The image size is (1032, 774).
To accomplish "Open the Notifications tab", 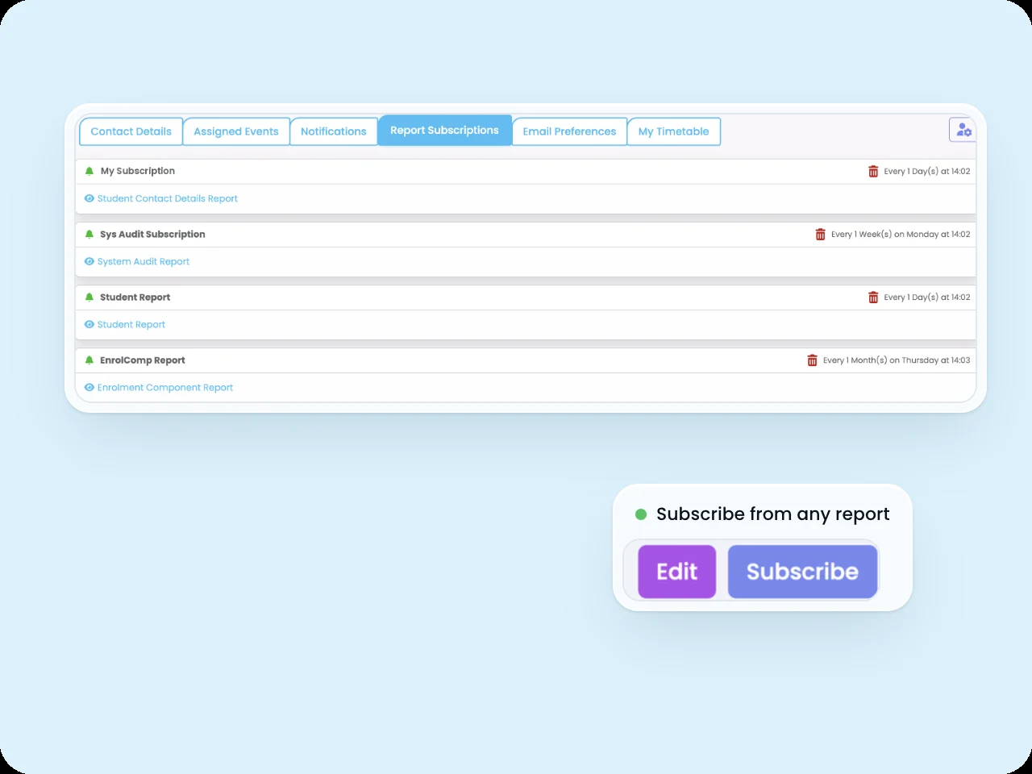I will 334,131.
